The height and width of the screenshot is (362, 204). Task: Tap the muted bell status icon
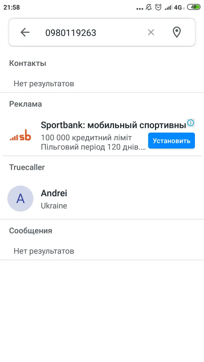(x=149, y=7)
